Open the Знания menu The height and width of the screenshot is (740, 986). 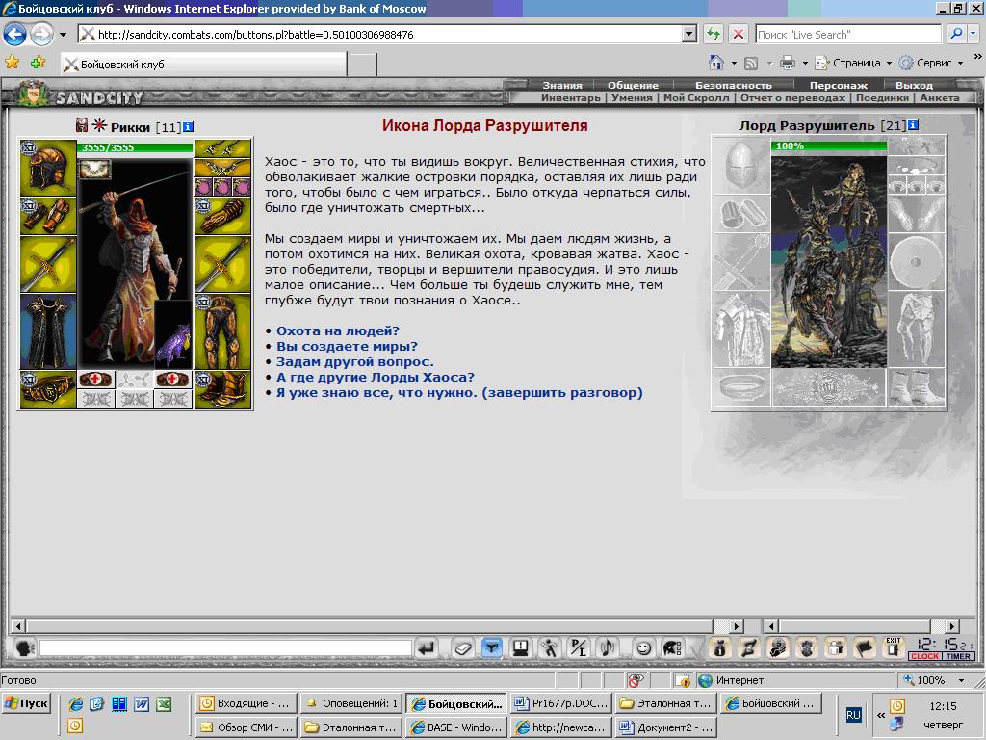pyautogui.click(x=562, y=85)
